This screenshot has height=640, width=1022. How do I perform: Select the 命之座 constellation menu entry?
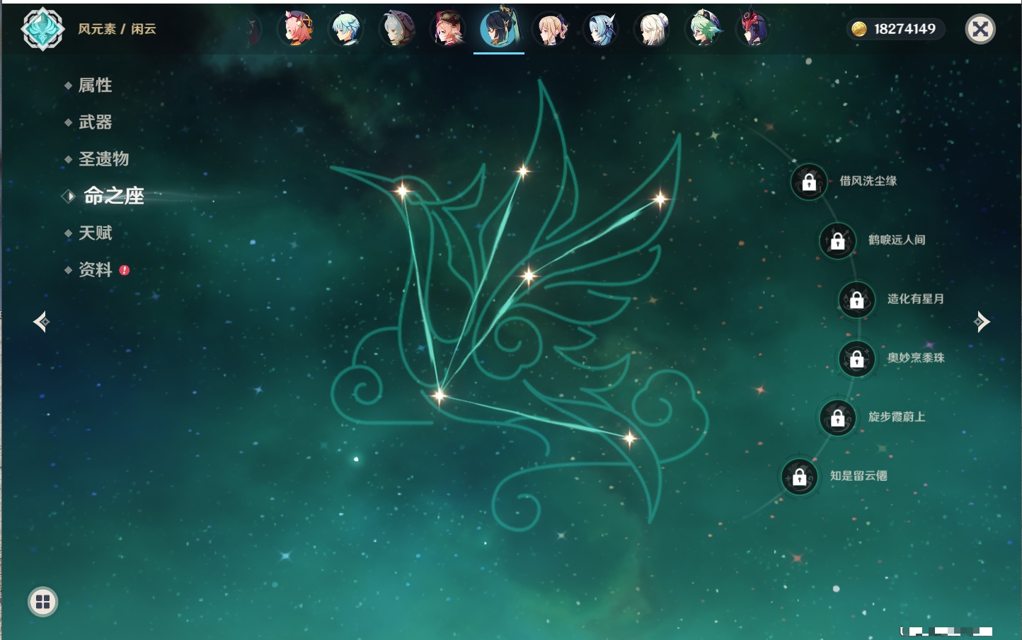coord(113,196)
